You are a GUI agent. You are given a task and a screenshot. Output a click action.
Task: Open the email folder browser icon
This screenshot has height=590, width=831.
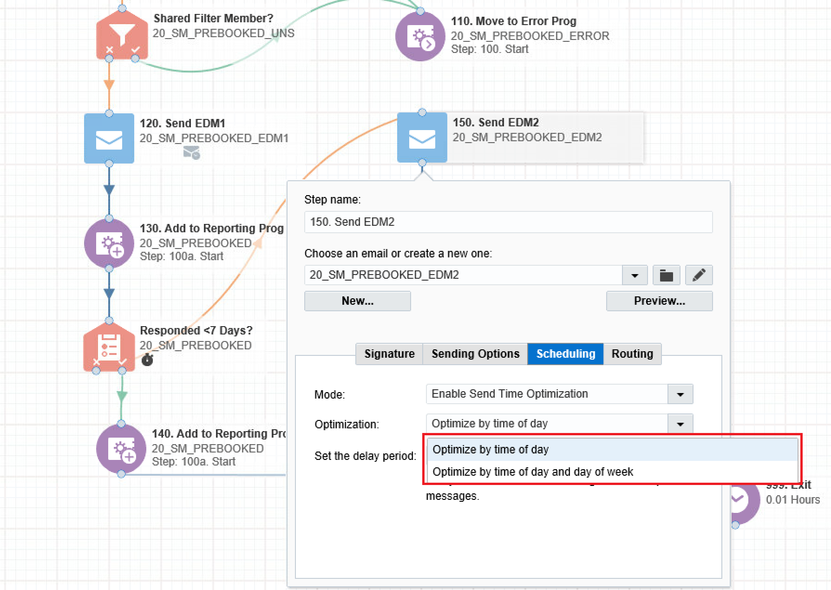click(x=667, y=275)
